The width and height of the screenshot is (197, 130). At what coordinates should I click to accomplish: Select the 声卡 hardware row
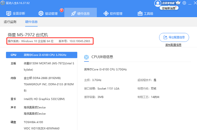click(42, 111)
